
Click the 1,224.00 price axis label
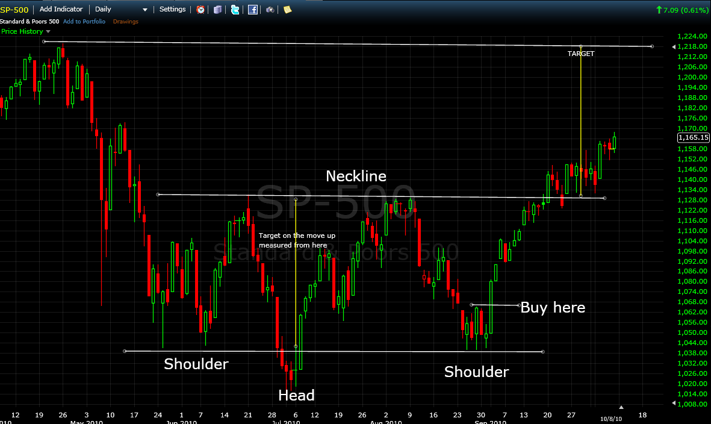point(692,36)
